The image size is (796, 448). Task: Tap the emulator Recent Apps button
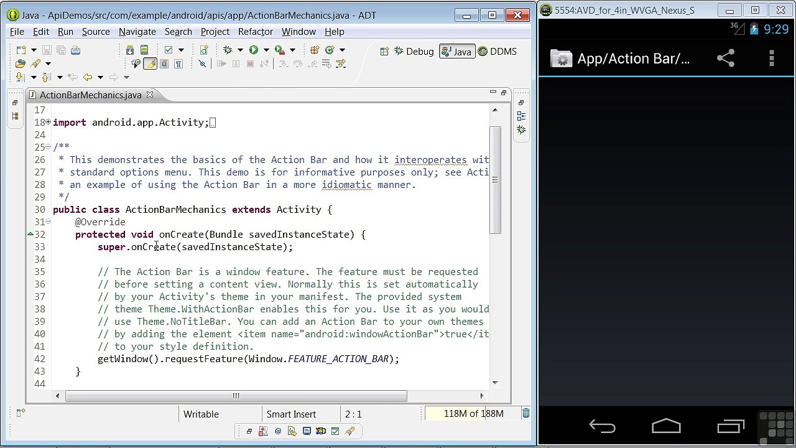pos(731,427)
